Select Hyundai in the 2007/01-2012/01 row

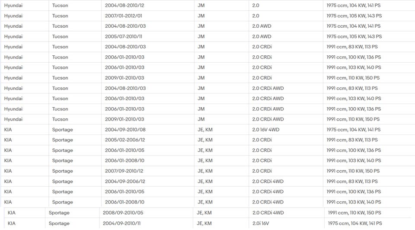[x=13, y=16]
